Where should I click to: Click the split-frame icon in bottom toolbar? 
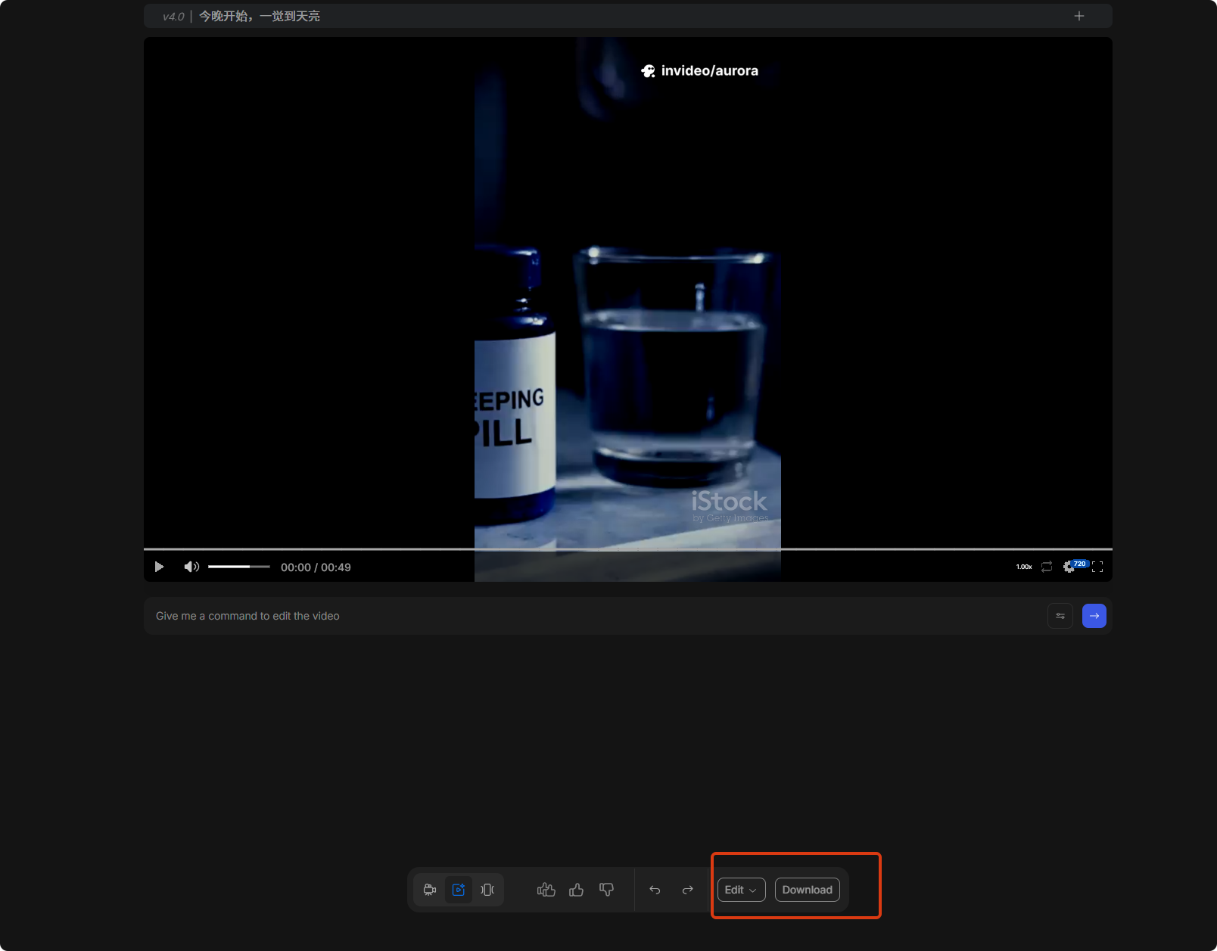pyautogui.click(x=487, y=890)
